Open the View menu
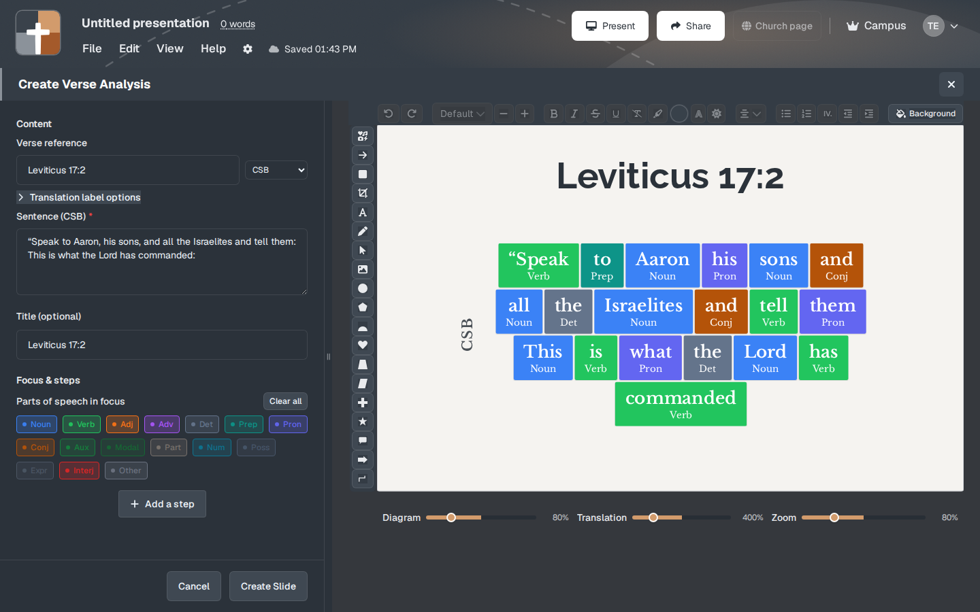 (x=170, y=48)
